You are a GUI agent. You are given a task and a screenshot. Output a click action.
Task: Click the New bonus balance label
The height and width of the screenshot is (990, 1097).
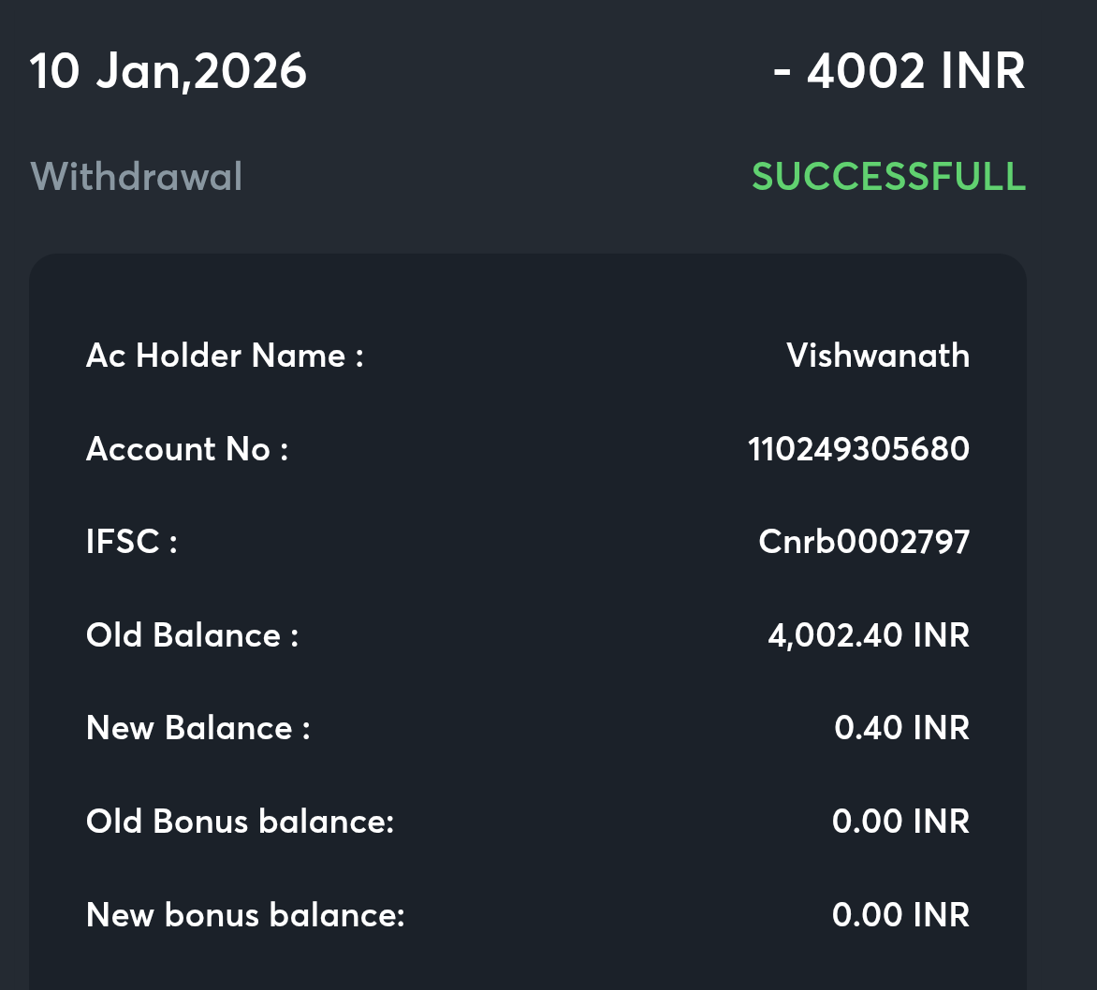pyautogui.click(x=245, y=914)
